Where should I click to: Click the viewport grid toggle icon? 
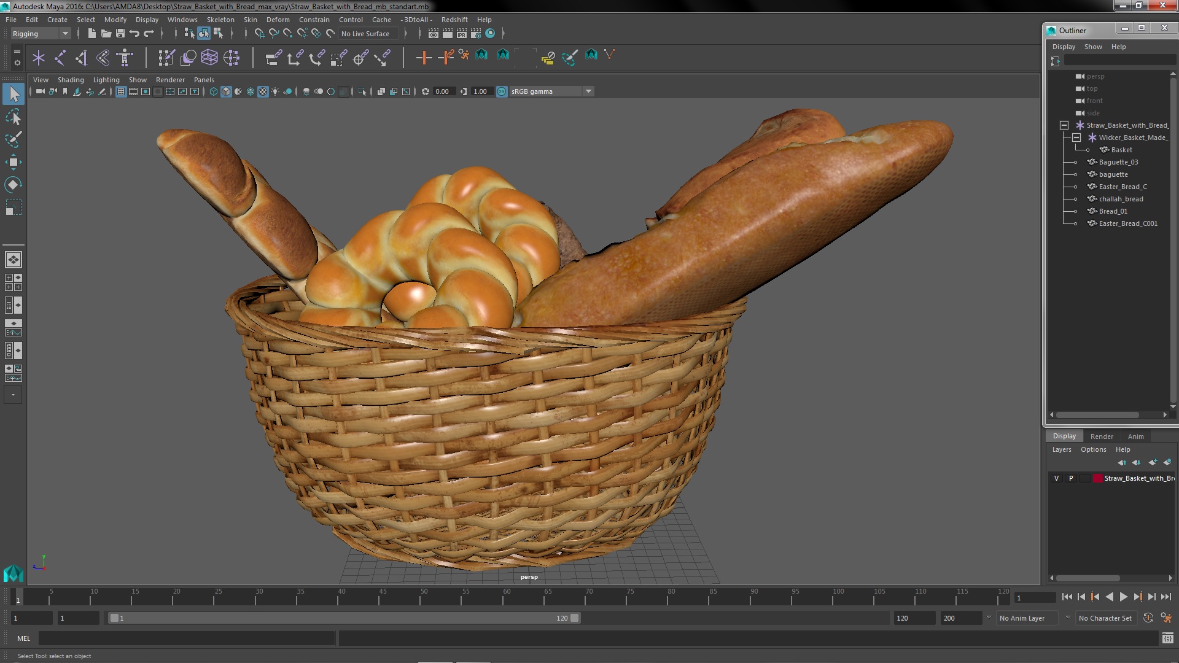[x=121, y=91]
